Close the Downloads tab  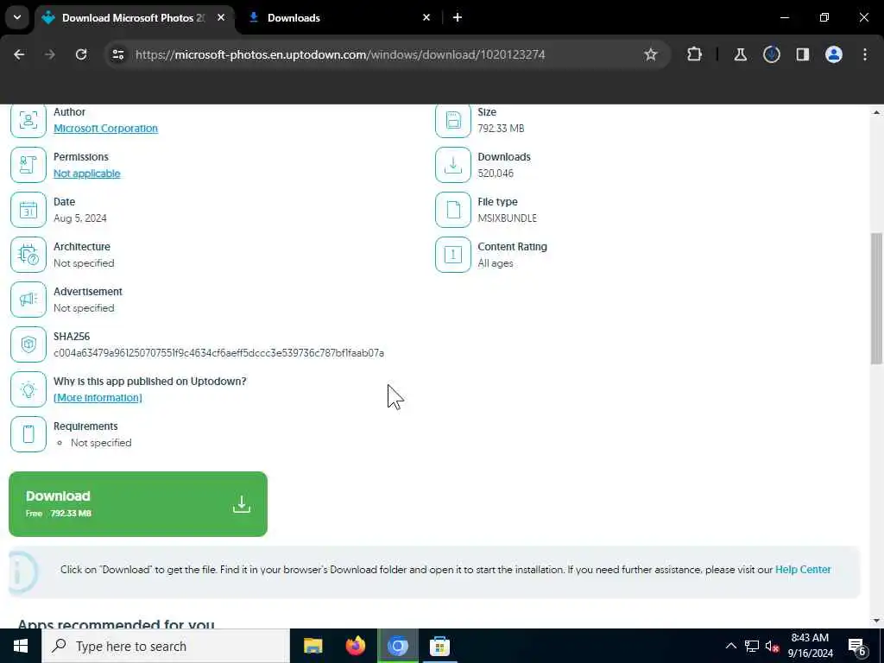426,18
